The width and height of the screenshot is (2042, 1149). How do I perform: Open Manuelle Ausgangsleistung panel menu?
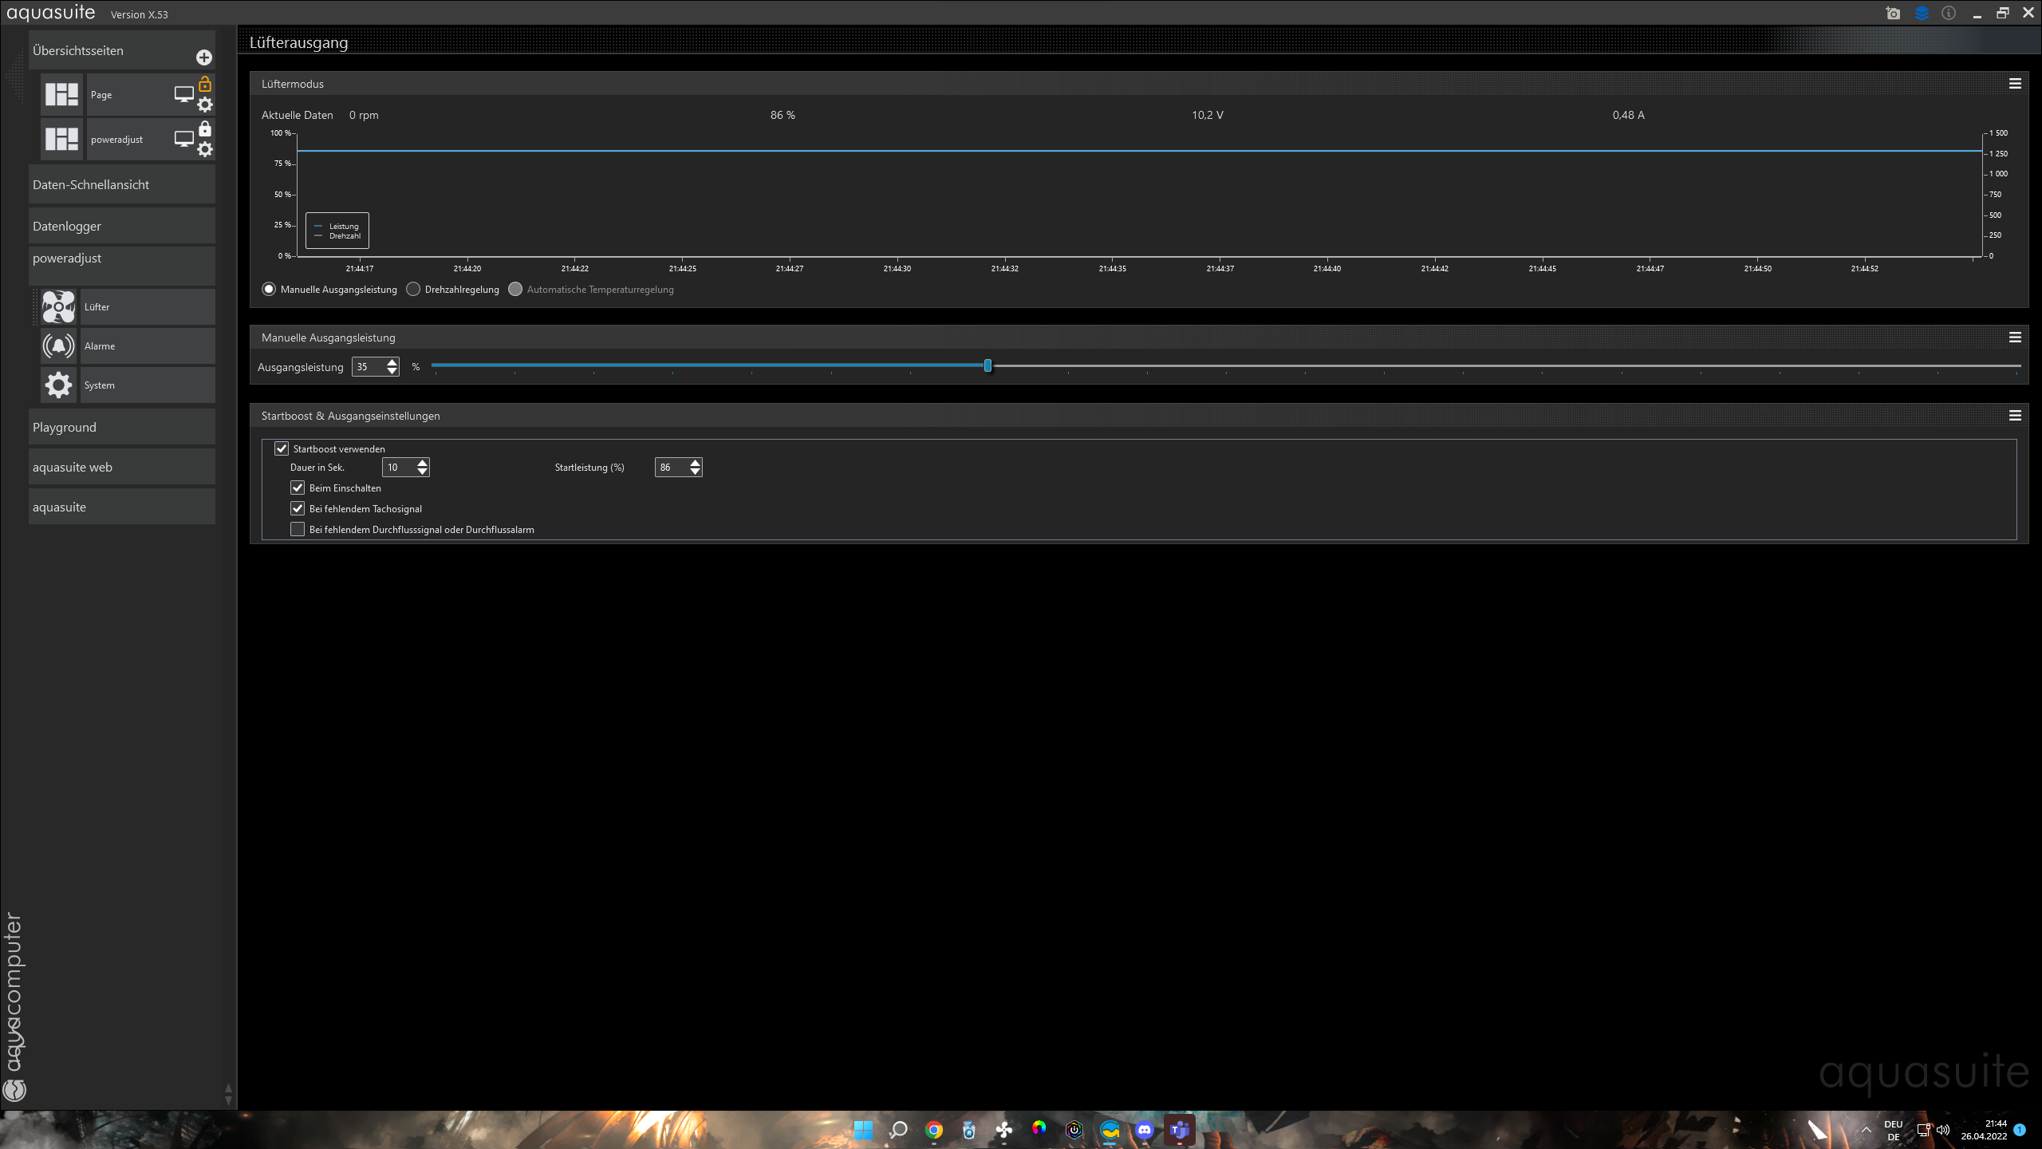[x=2015, y=338]
